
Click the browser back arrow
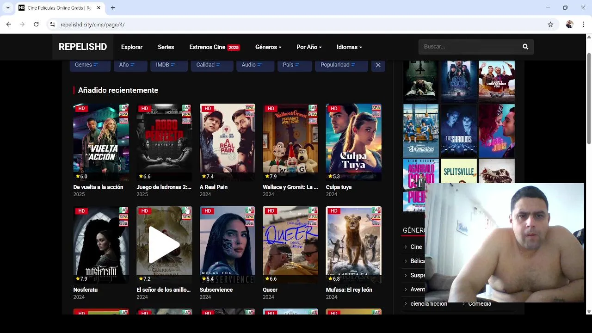(8, 25)
